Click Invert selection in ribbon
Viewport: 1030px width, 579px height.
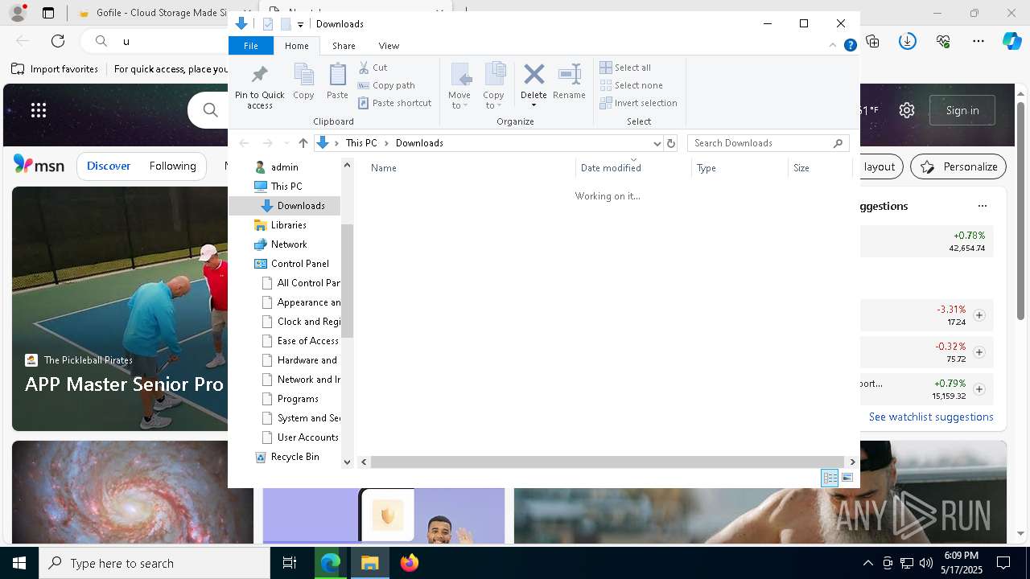point(639,103)
